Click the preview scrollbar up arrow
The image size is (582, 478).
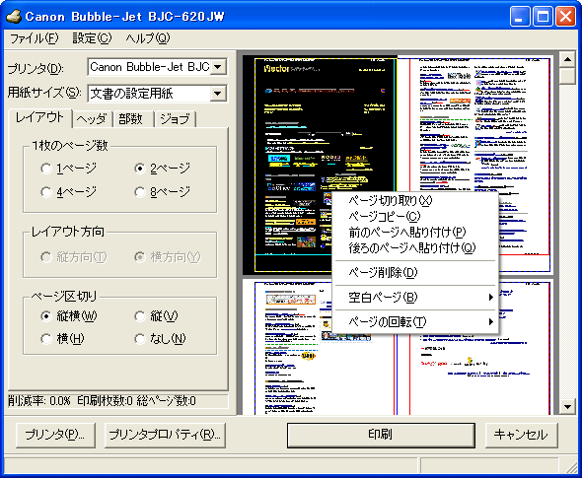point(567,59)
